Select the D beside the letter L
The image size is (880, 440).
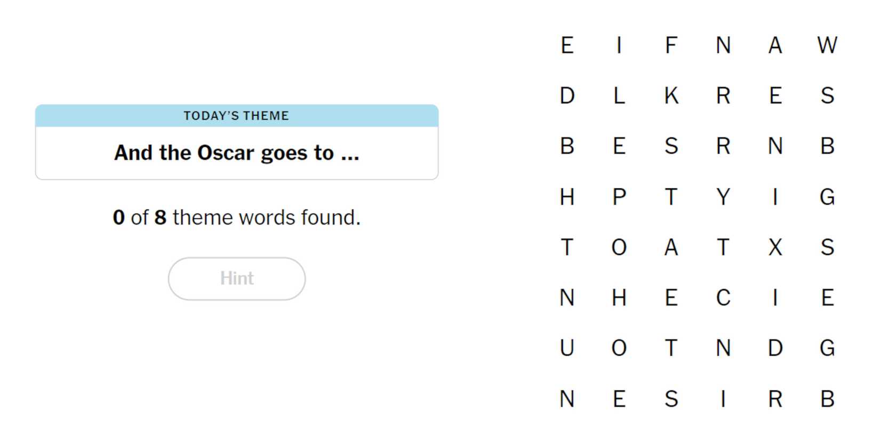[567, 96]
